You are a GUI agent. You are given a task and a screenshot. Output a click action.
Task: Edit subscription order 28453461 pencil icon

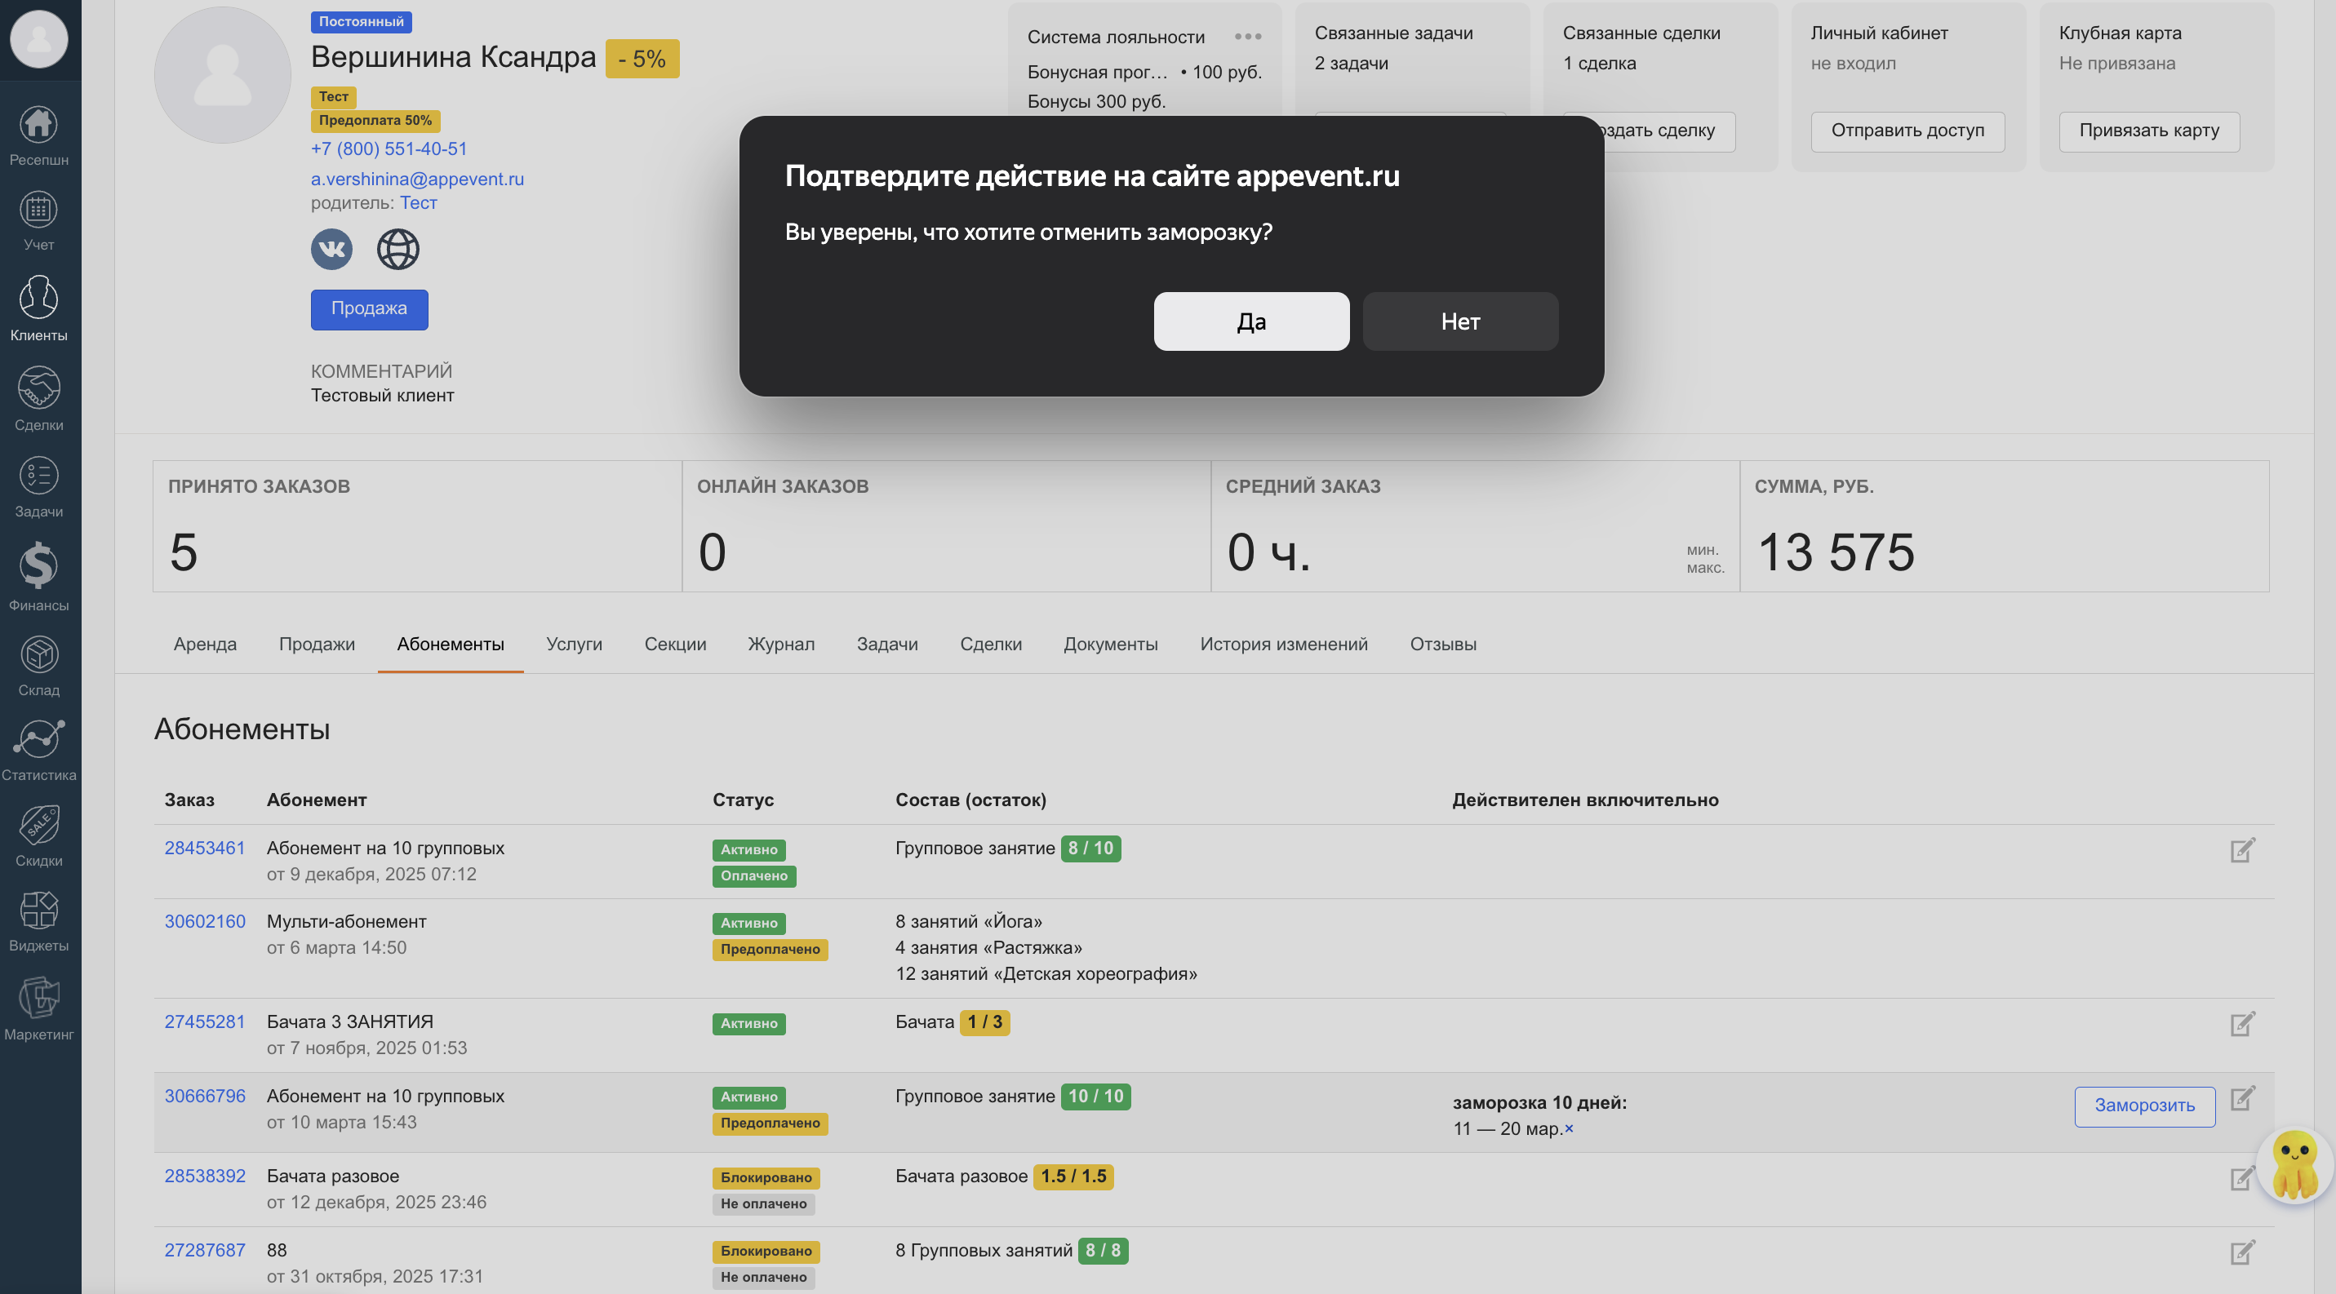point(2241,850)
